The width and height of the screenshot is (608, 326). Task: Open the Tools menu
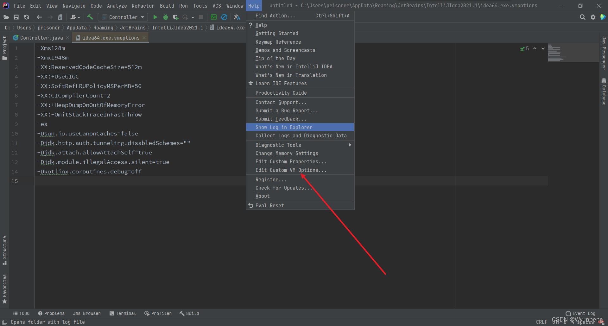[x=200, y=6]
